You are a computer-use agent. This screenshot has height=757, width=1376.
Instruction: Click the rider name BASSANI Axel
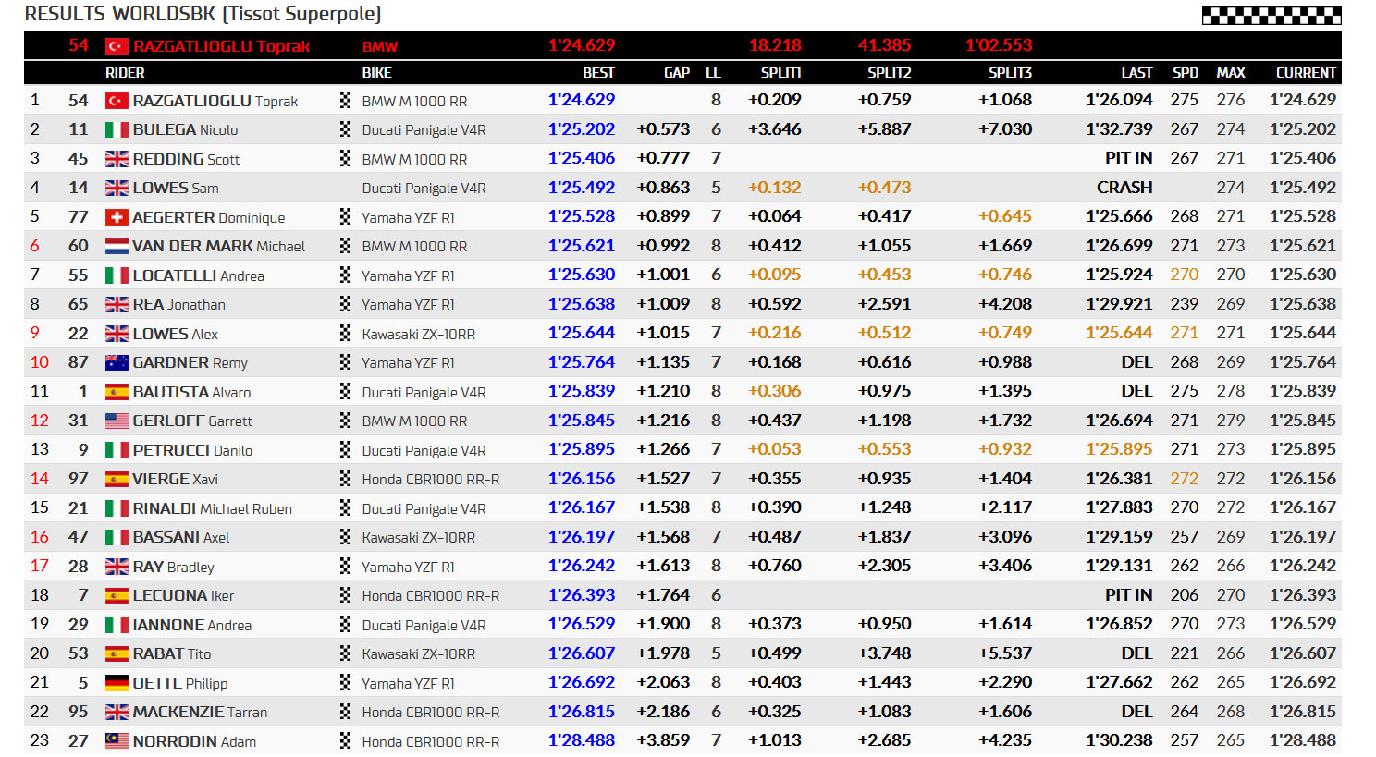180,537
